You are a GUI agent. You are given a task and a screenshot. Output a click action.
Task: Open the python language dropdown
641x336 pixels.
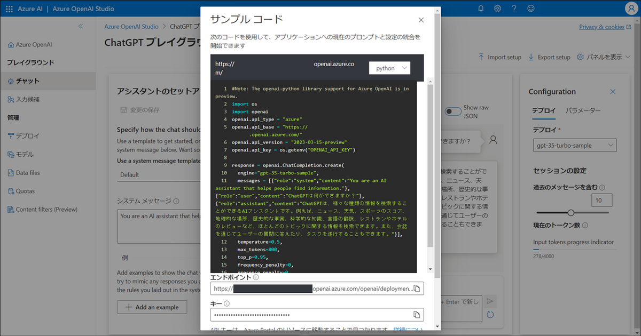point(389,68)
